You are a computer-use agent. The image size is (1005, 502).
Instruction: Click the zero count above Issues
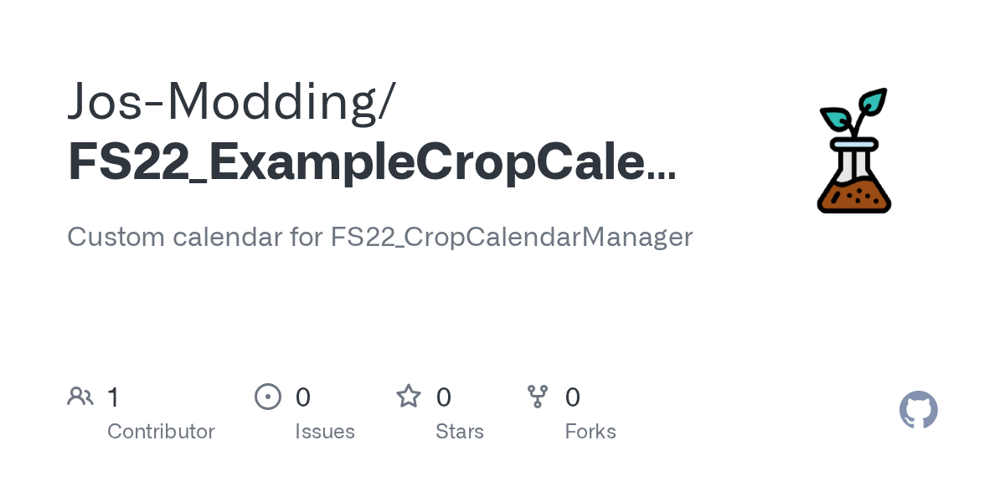tap(303, 397)
